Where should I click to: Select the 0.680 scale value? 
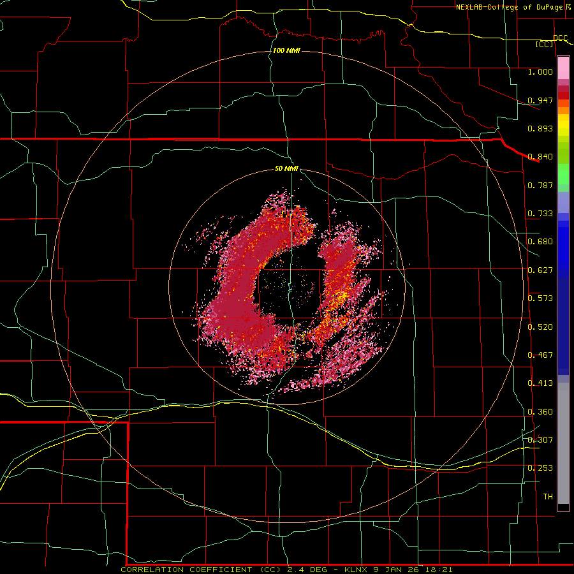click(x=540, y=242)
